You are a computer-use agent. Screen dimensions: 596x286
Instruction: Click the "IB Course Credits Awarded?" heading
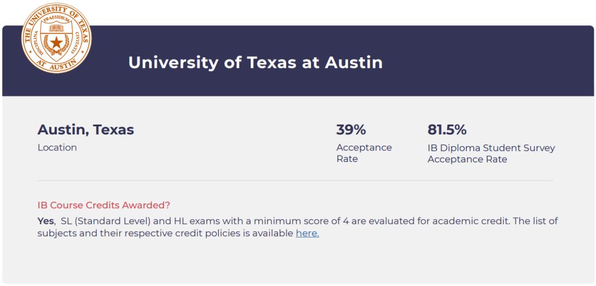point(104,205)
